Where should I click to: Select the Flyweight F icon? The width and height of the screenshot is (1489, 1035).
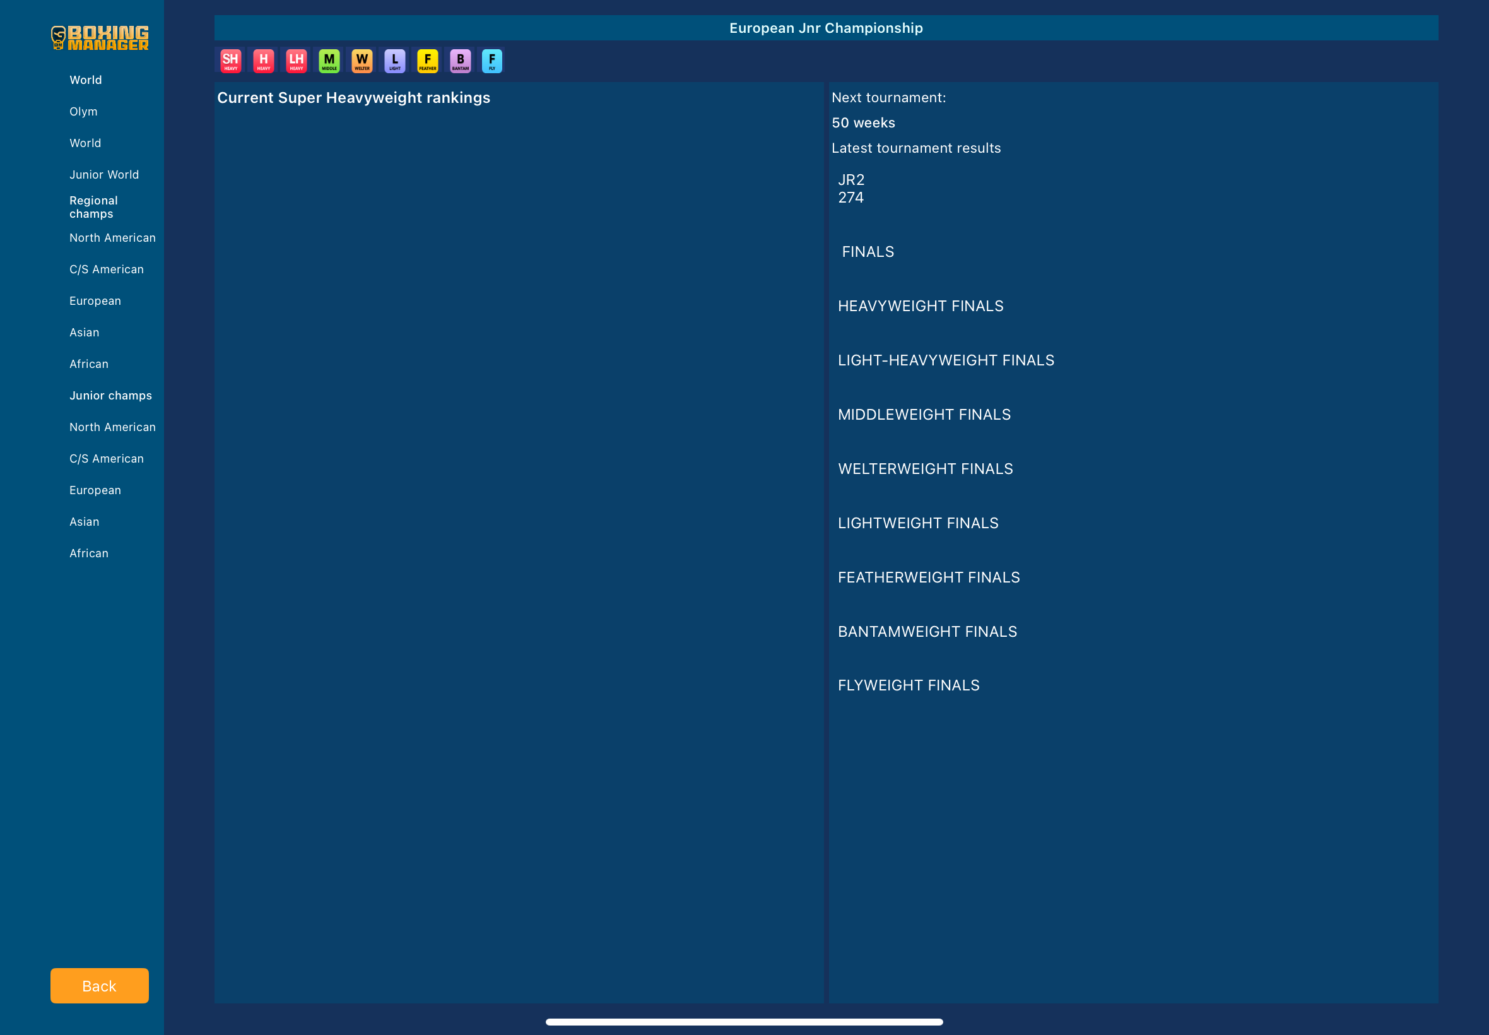click(492, 61)
